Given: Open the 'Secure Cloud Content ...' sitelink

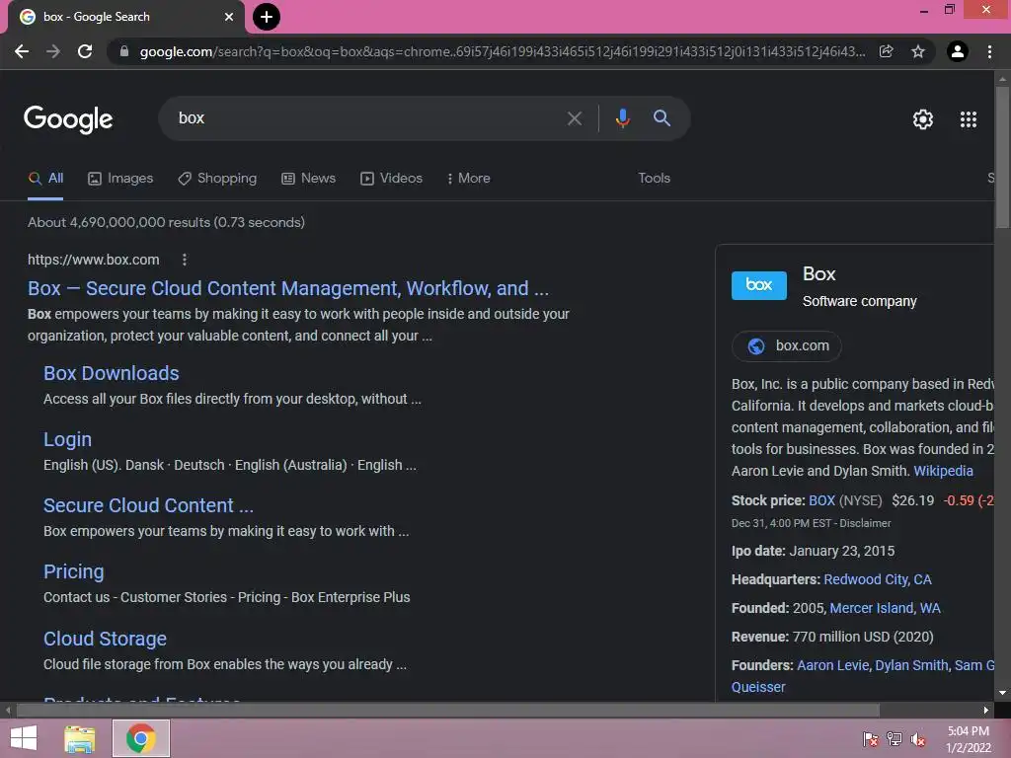Looking at the screenshot, I should click(148, 506).
